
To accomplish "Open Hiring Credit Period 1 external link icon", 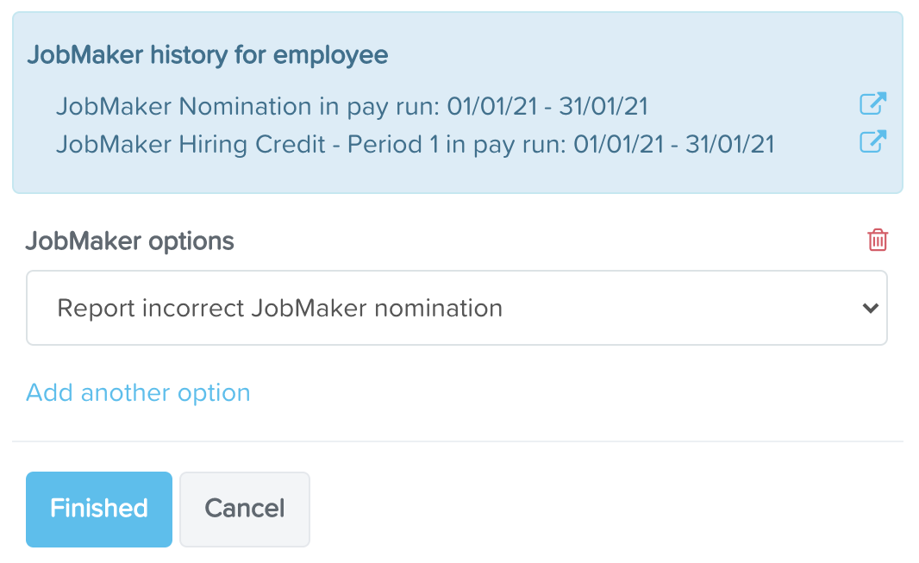I will pyautogui.click(x=872, y=141).
